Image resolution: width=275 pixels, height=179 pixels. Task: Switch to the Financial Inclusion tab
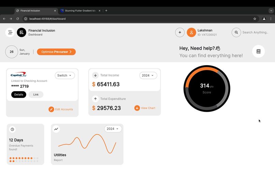coord(36,11)
